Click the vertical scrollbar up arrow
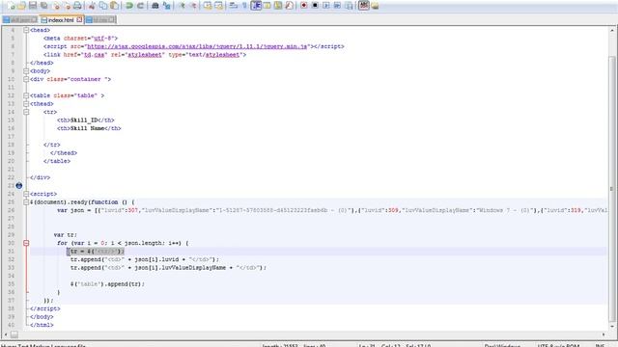 click(612, 30)
